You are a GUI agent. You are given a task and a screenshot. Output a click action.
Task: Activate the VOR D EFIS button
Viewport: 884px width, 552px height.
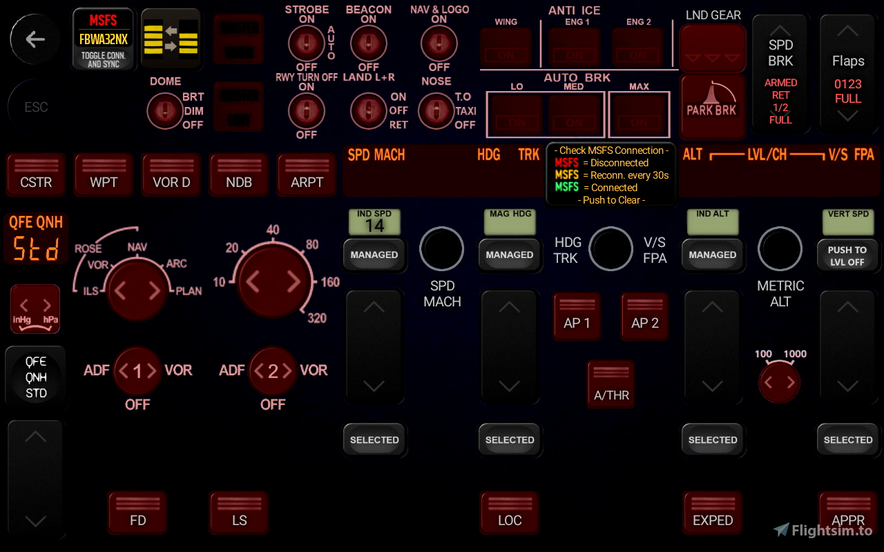point(171,175)
